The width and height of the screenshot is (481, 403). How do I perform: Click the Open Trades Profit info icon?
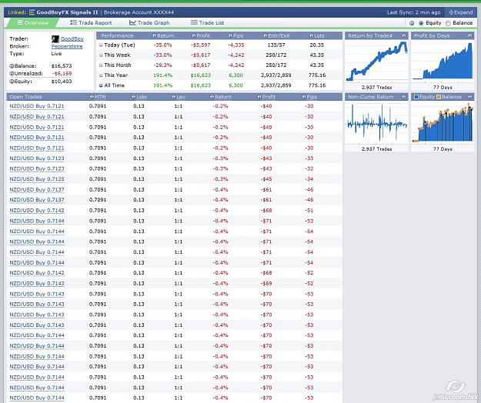coord(259,97)
